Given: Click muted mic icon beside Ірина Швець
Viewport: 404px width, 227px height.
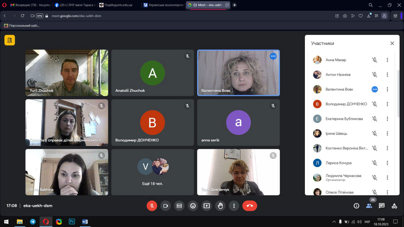Looking at the screenshot, I should click(375, 133).
